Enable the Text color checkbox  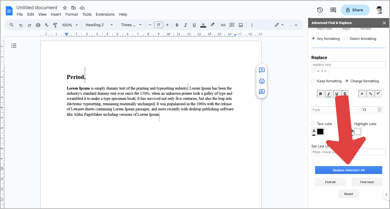point(313,124)
